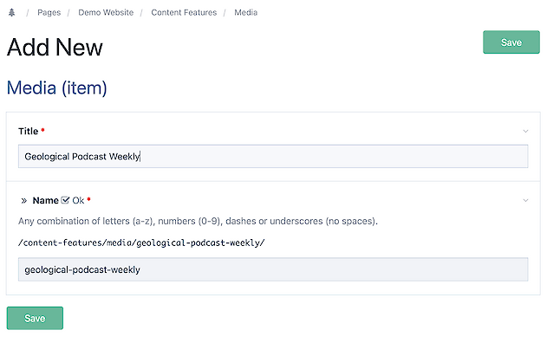Screen dimensions: 547x343
Task: Click the Media (item) heading
Action: [x=57, y=87]
